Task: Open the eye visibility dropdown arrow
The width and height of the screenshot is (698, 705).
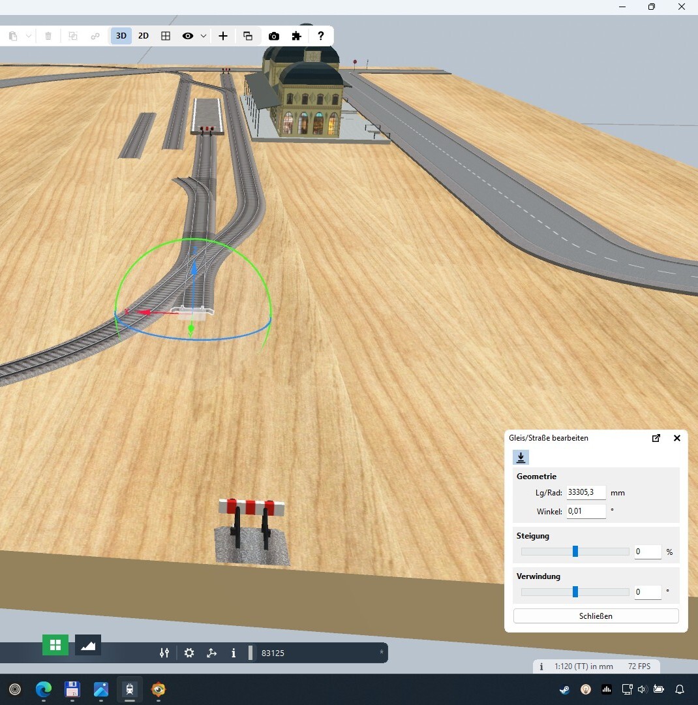Action: pyautogui.click(x=204, y=36)
